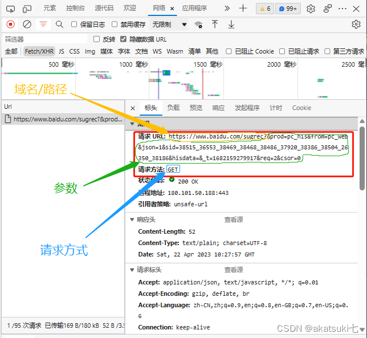367x338 pixels.
Task: Clear the network log
Action: [27, 25]
